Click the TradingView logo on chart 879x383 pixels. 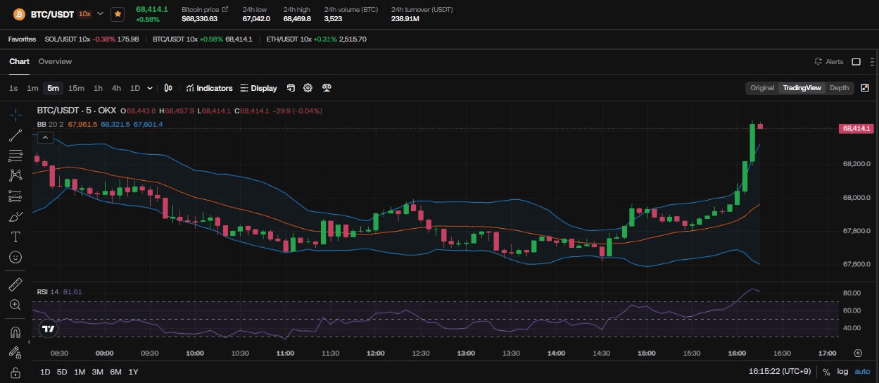(48, 329)
